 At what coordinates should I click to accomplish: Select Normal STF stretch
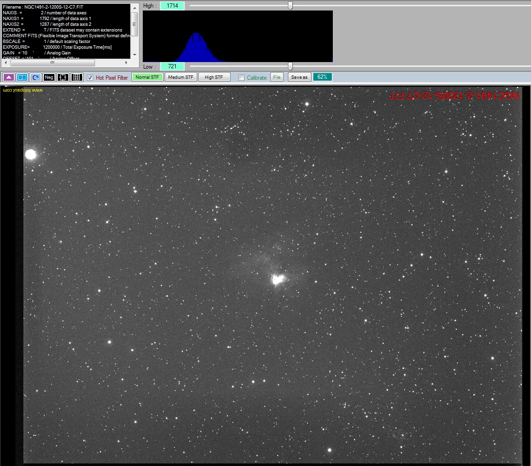[x=147, y=77]
